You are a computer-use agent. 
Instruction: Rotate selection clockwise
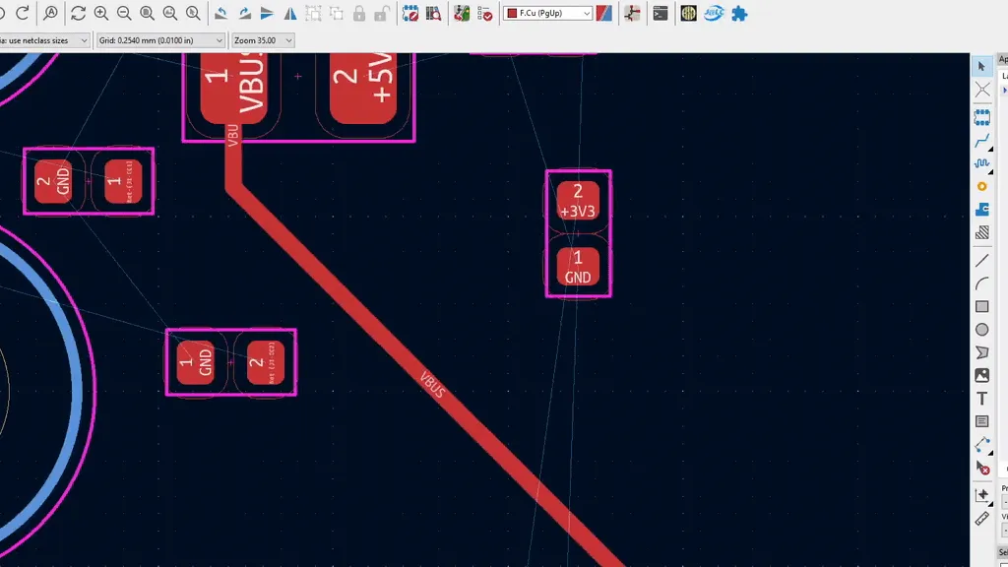[x=244, y=13]
